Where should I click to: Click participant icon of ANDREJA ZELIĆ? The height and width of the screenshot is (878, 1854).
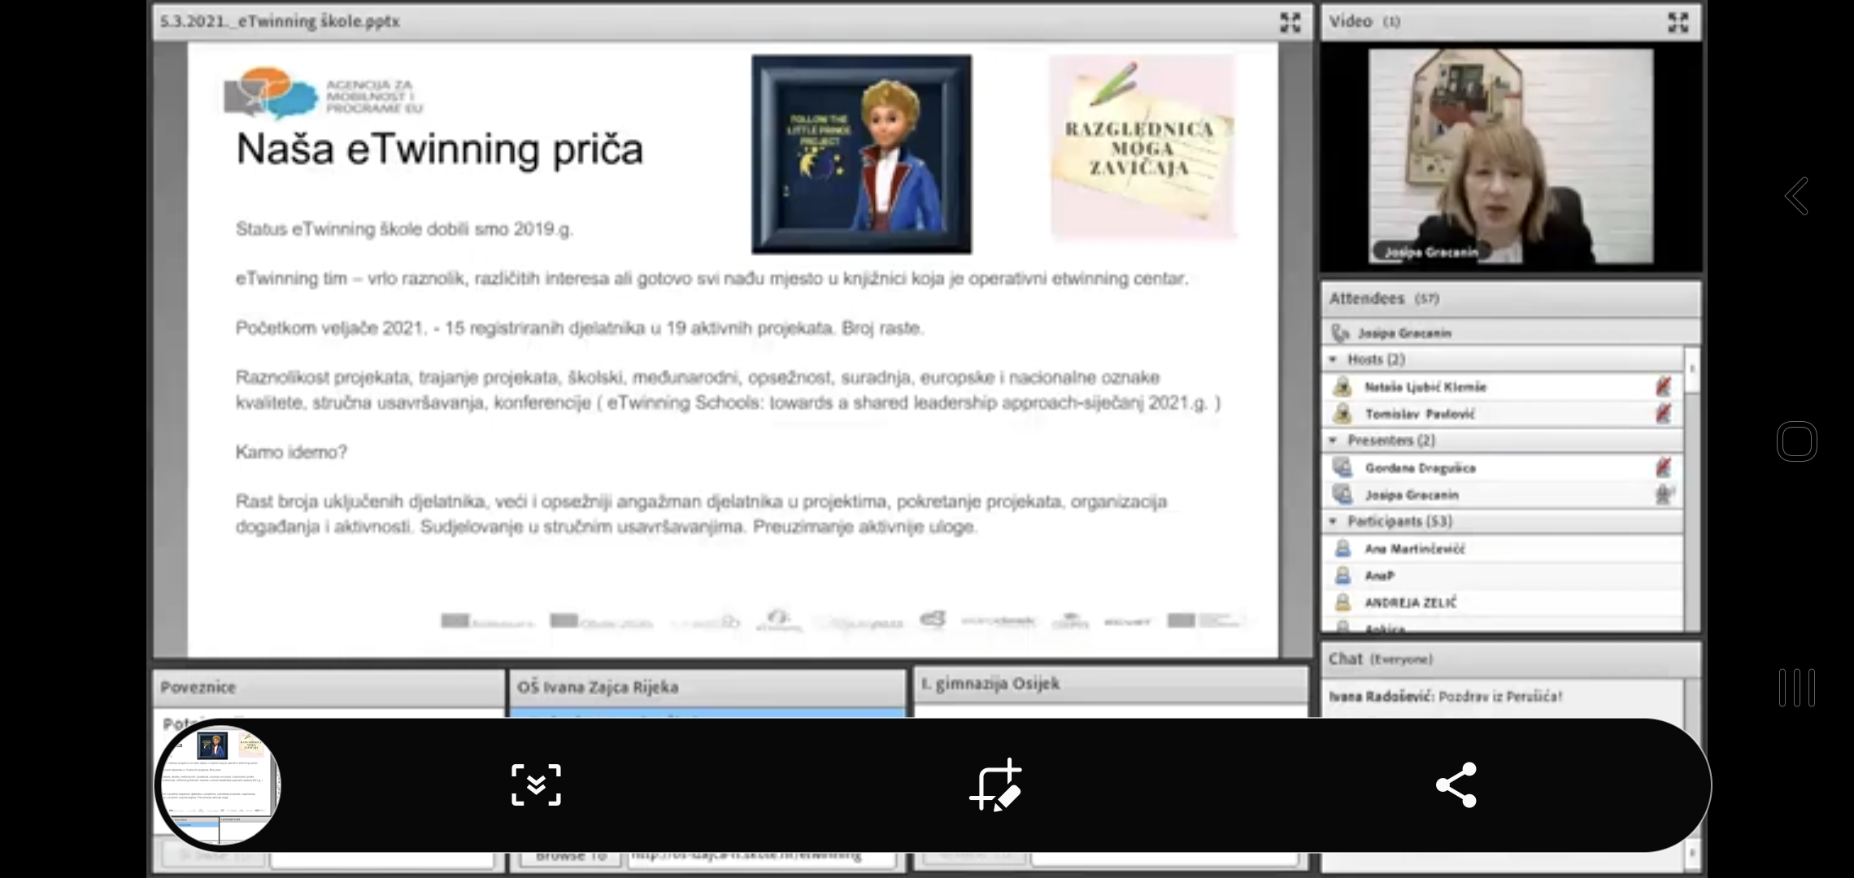pyautogui.click(x=1343, y=602)
